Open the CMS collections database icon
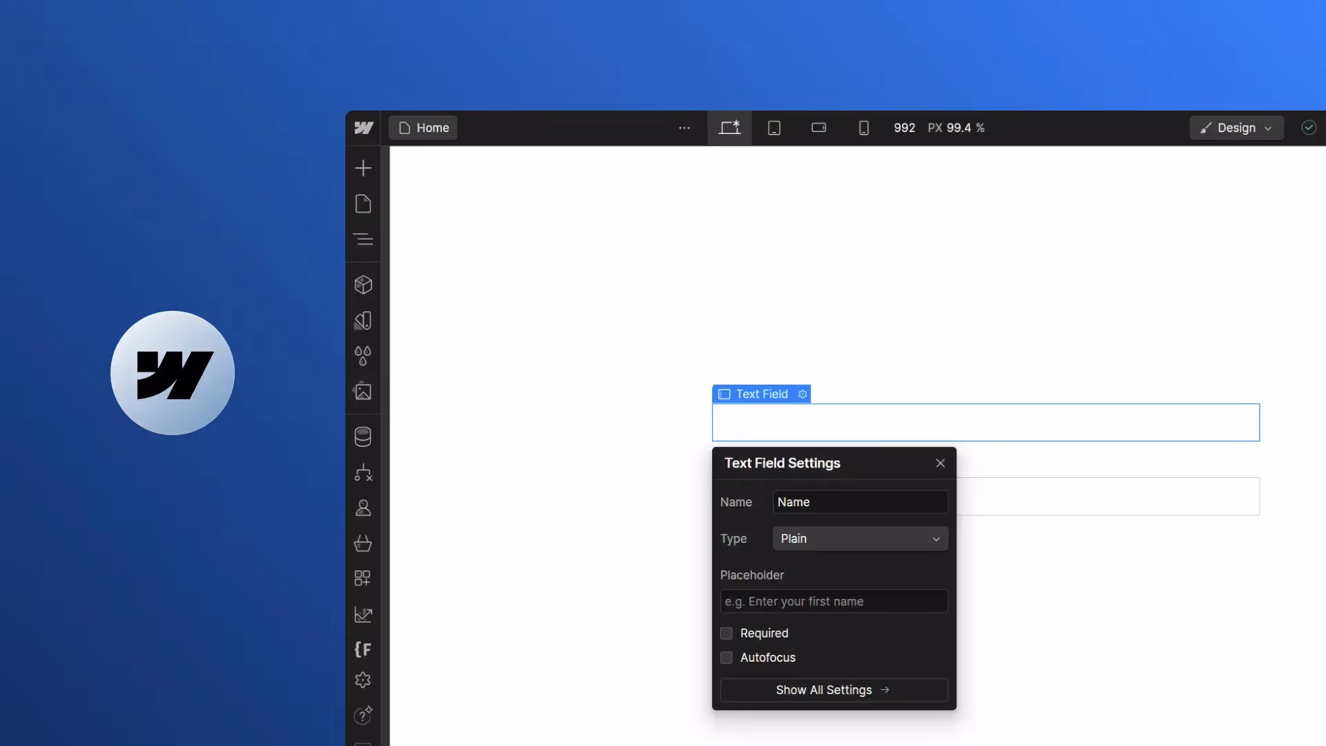This screenshot has height=746, width=1326. point(363,437)
